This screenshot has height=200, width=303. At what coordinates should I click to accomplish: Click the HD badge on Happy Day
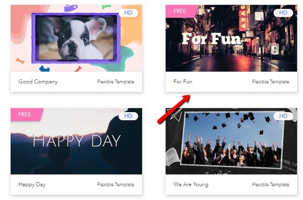[128, 116]
